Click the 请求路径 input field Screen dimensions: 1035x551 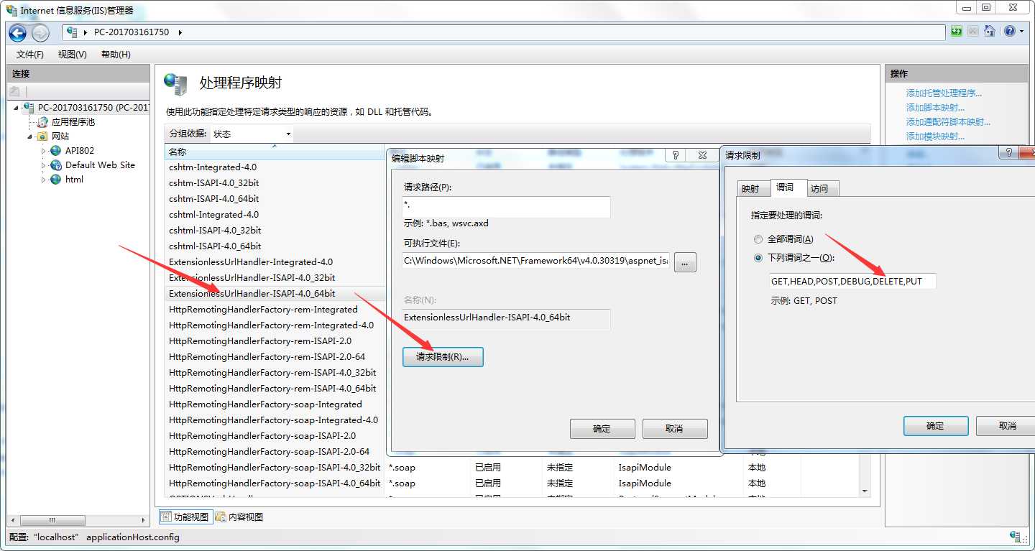pos(506,207)
